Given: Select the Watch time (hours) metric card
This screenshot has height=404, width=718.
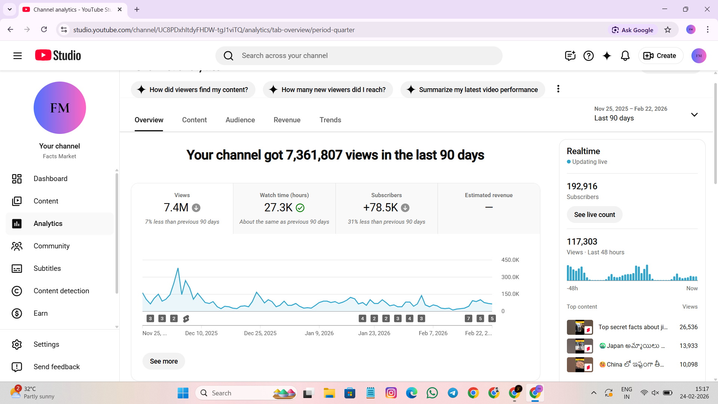Looking at the screenshot, I should (x=284, y=208).
